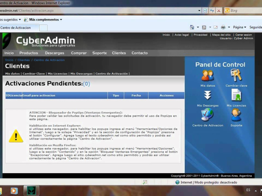Click the read mail toolbar icon
This screenshot has height=196, width=262.
point(215,27)
